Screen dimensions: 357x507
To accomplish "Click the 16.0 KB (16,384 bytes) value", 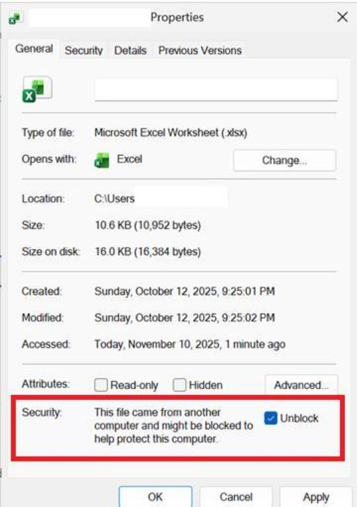I will click(147, 252).
